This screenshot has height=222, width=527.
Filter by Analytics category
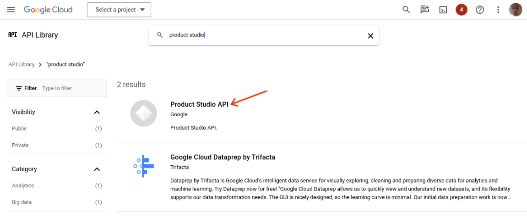pos(23,185)
